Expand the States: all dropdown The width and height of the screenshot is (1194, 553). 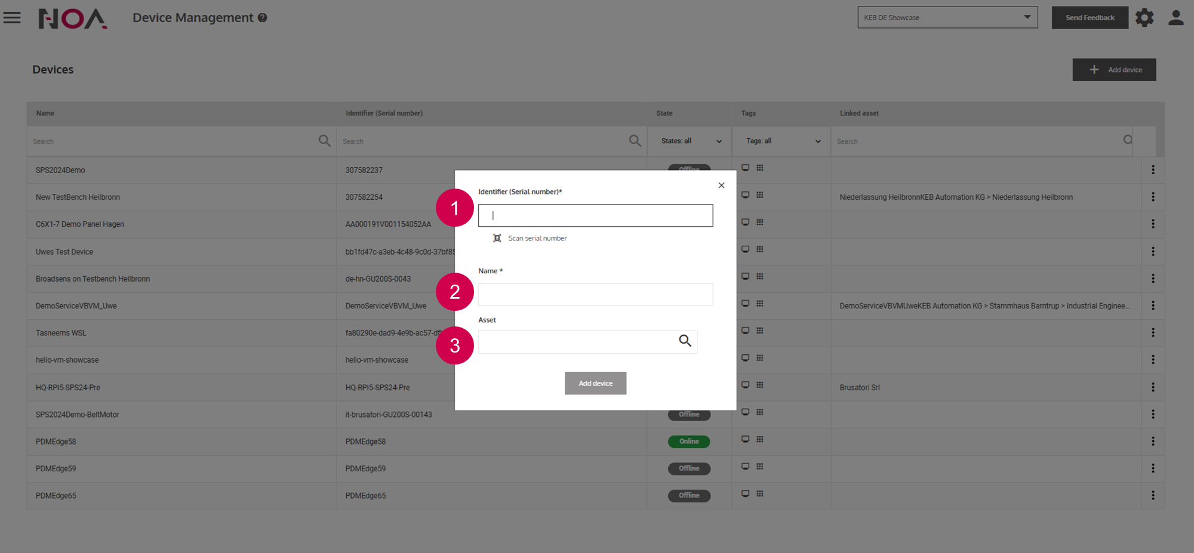pos(691,141)
